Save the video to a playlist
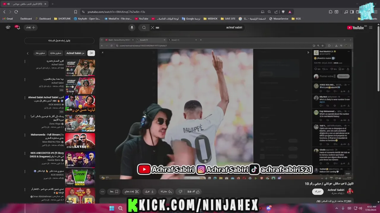 (x=114, y=192)
